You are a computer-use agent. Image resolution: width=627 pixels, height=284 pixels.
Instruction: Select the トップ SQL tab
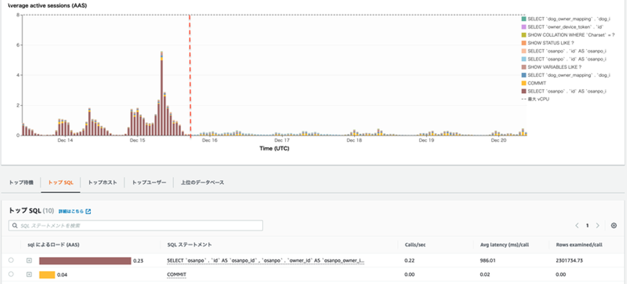coord(61,183)
